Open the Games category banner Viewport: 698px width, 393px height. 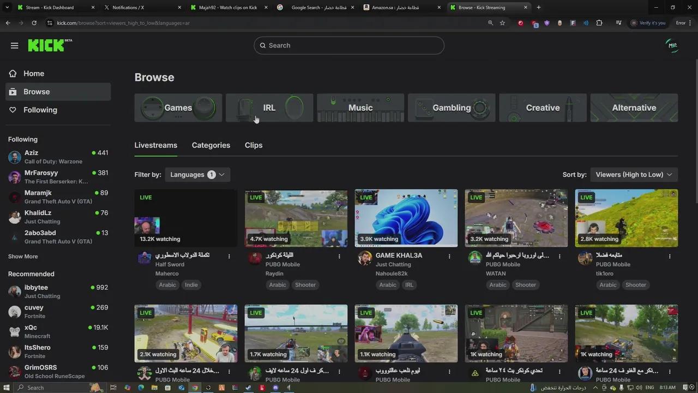[178, 108]
